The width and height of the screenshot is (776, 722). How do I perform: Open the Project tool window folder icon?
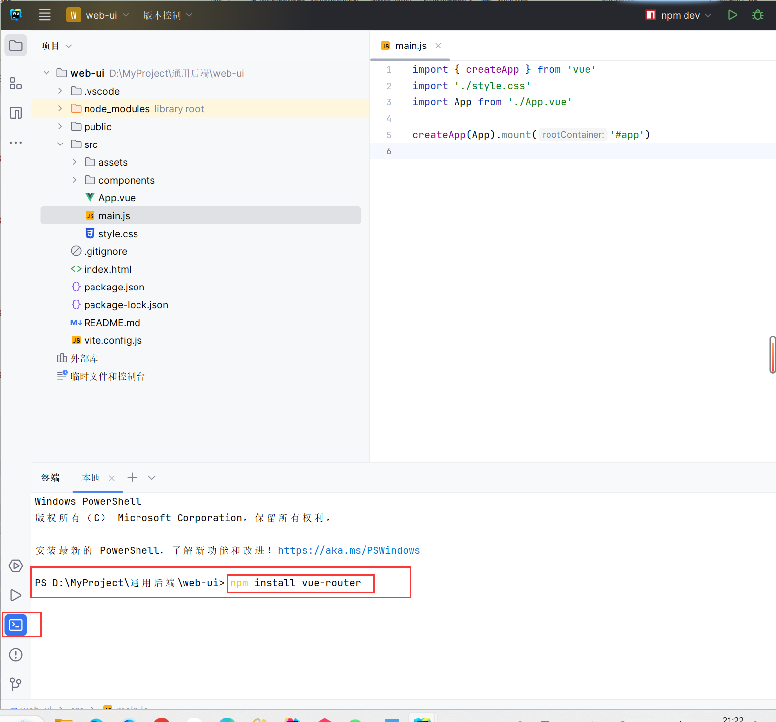(16, 46)
